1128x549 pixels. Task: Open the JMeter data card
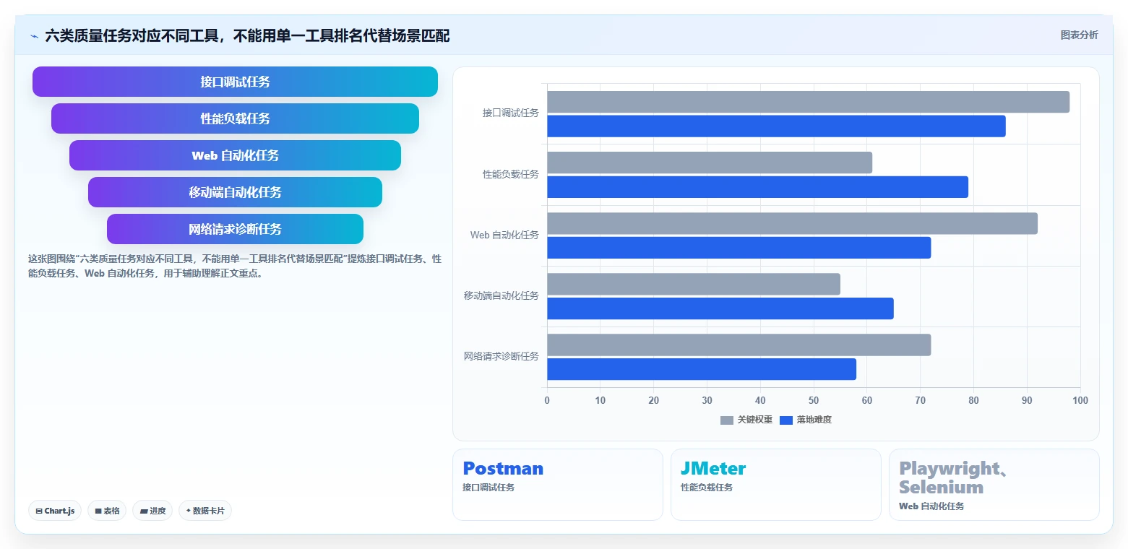point(775,485)
